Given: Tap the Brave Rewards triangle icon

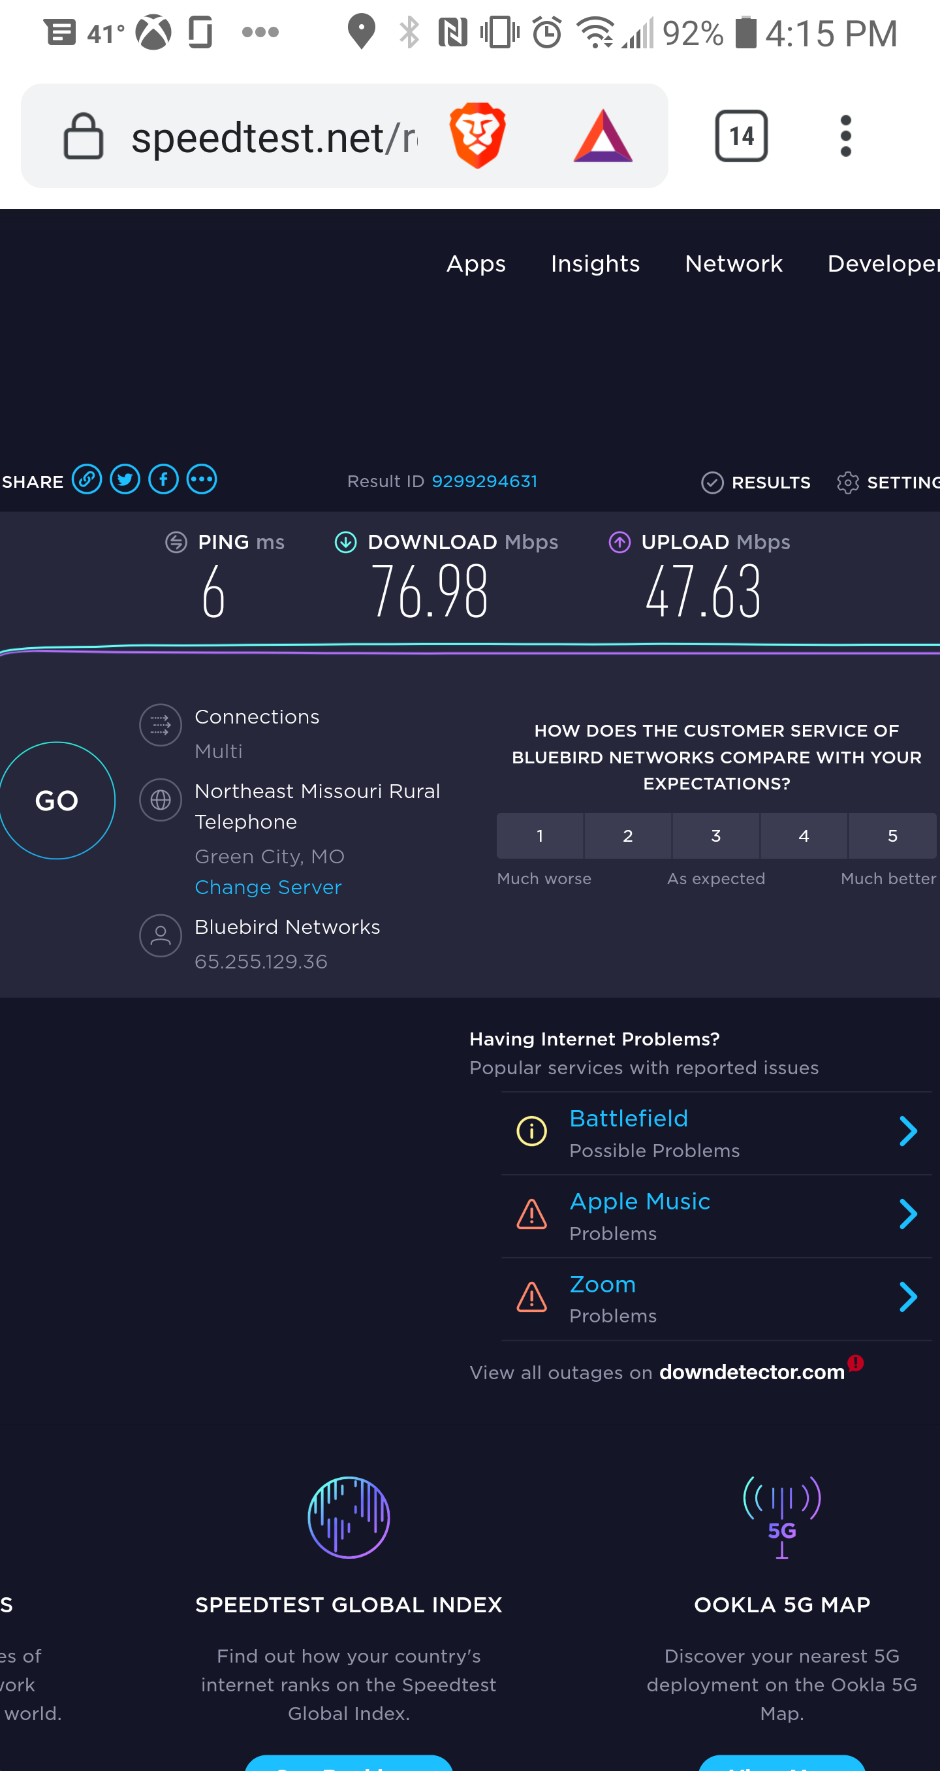Looking at the screenshot, I should click(x=603, y=137).
